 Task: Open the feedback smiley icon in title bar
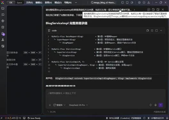coord(144,3)
